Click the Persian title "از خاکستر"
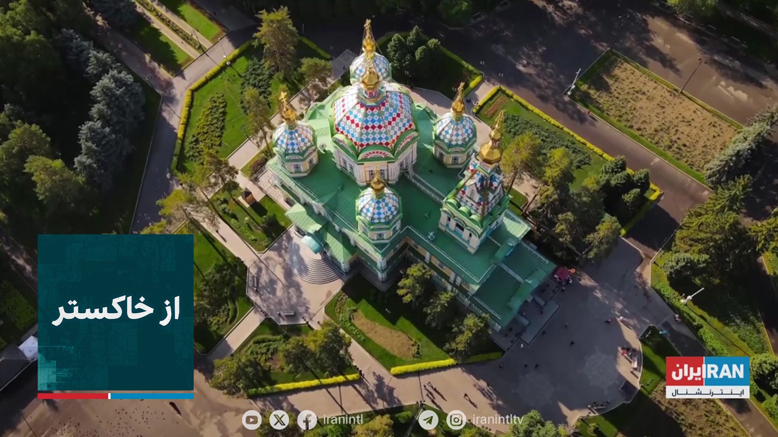This screenshot has height=437, width=778. [116, 311]
